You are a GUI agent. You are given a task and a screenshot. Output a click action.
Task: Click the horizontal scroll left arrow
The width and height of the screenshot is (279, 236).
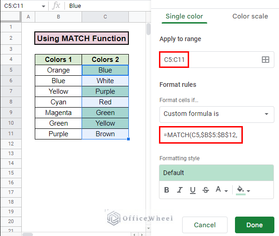click(x=134, y=235)
